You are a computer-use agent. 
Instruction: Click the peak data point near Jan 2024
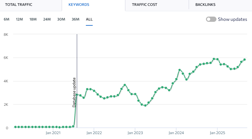coord(180,70)
